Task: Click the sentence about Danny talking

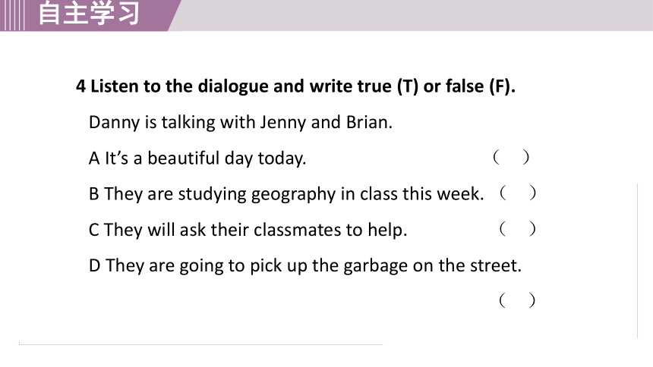Action: pos(240,122)
